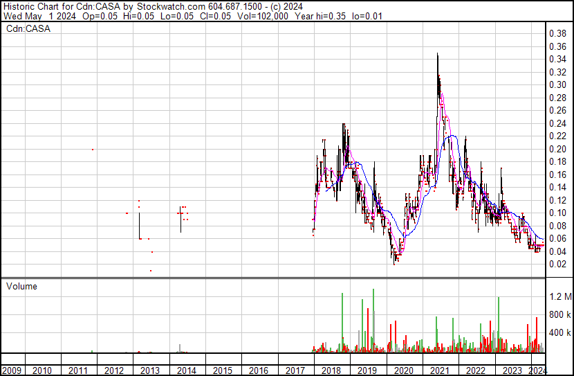Click the 2023 year label
This screenshot has height=376, width=574.
pos(512,370)
